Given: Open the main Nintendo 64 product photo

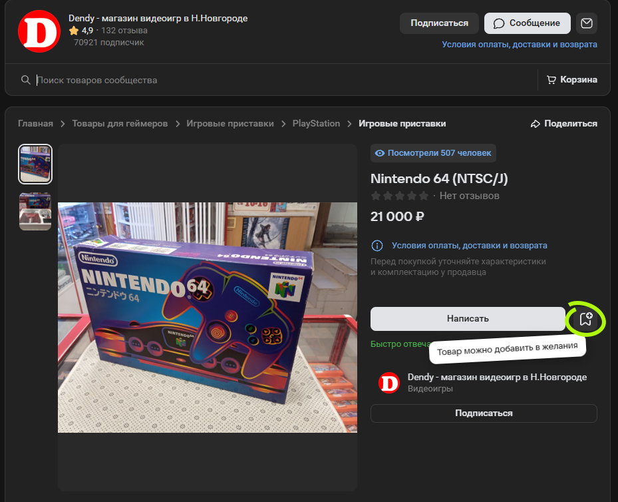Looking at the screenshot, I should (x=208, y=318).
